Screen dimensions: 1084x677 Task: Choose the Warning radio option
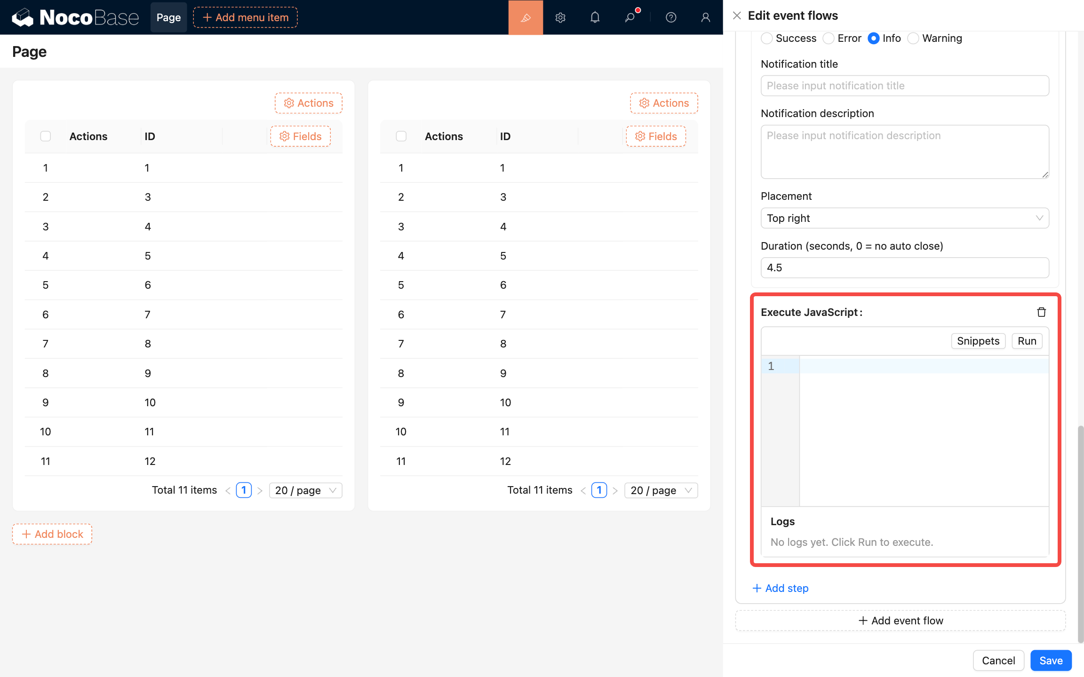coord(913,38)
